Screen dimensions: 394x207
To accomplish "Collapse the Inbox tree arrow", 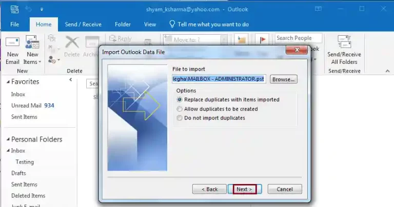I will [x=8, y=150].
